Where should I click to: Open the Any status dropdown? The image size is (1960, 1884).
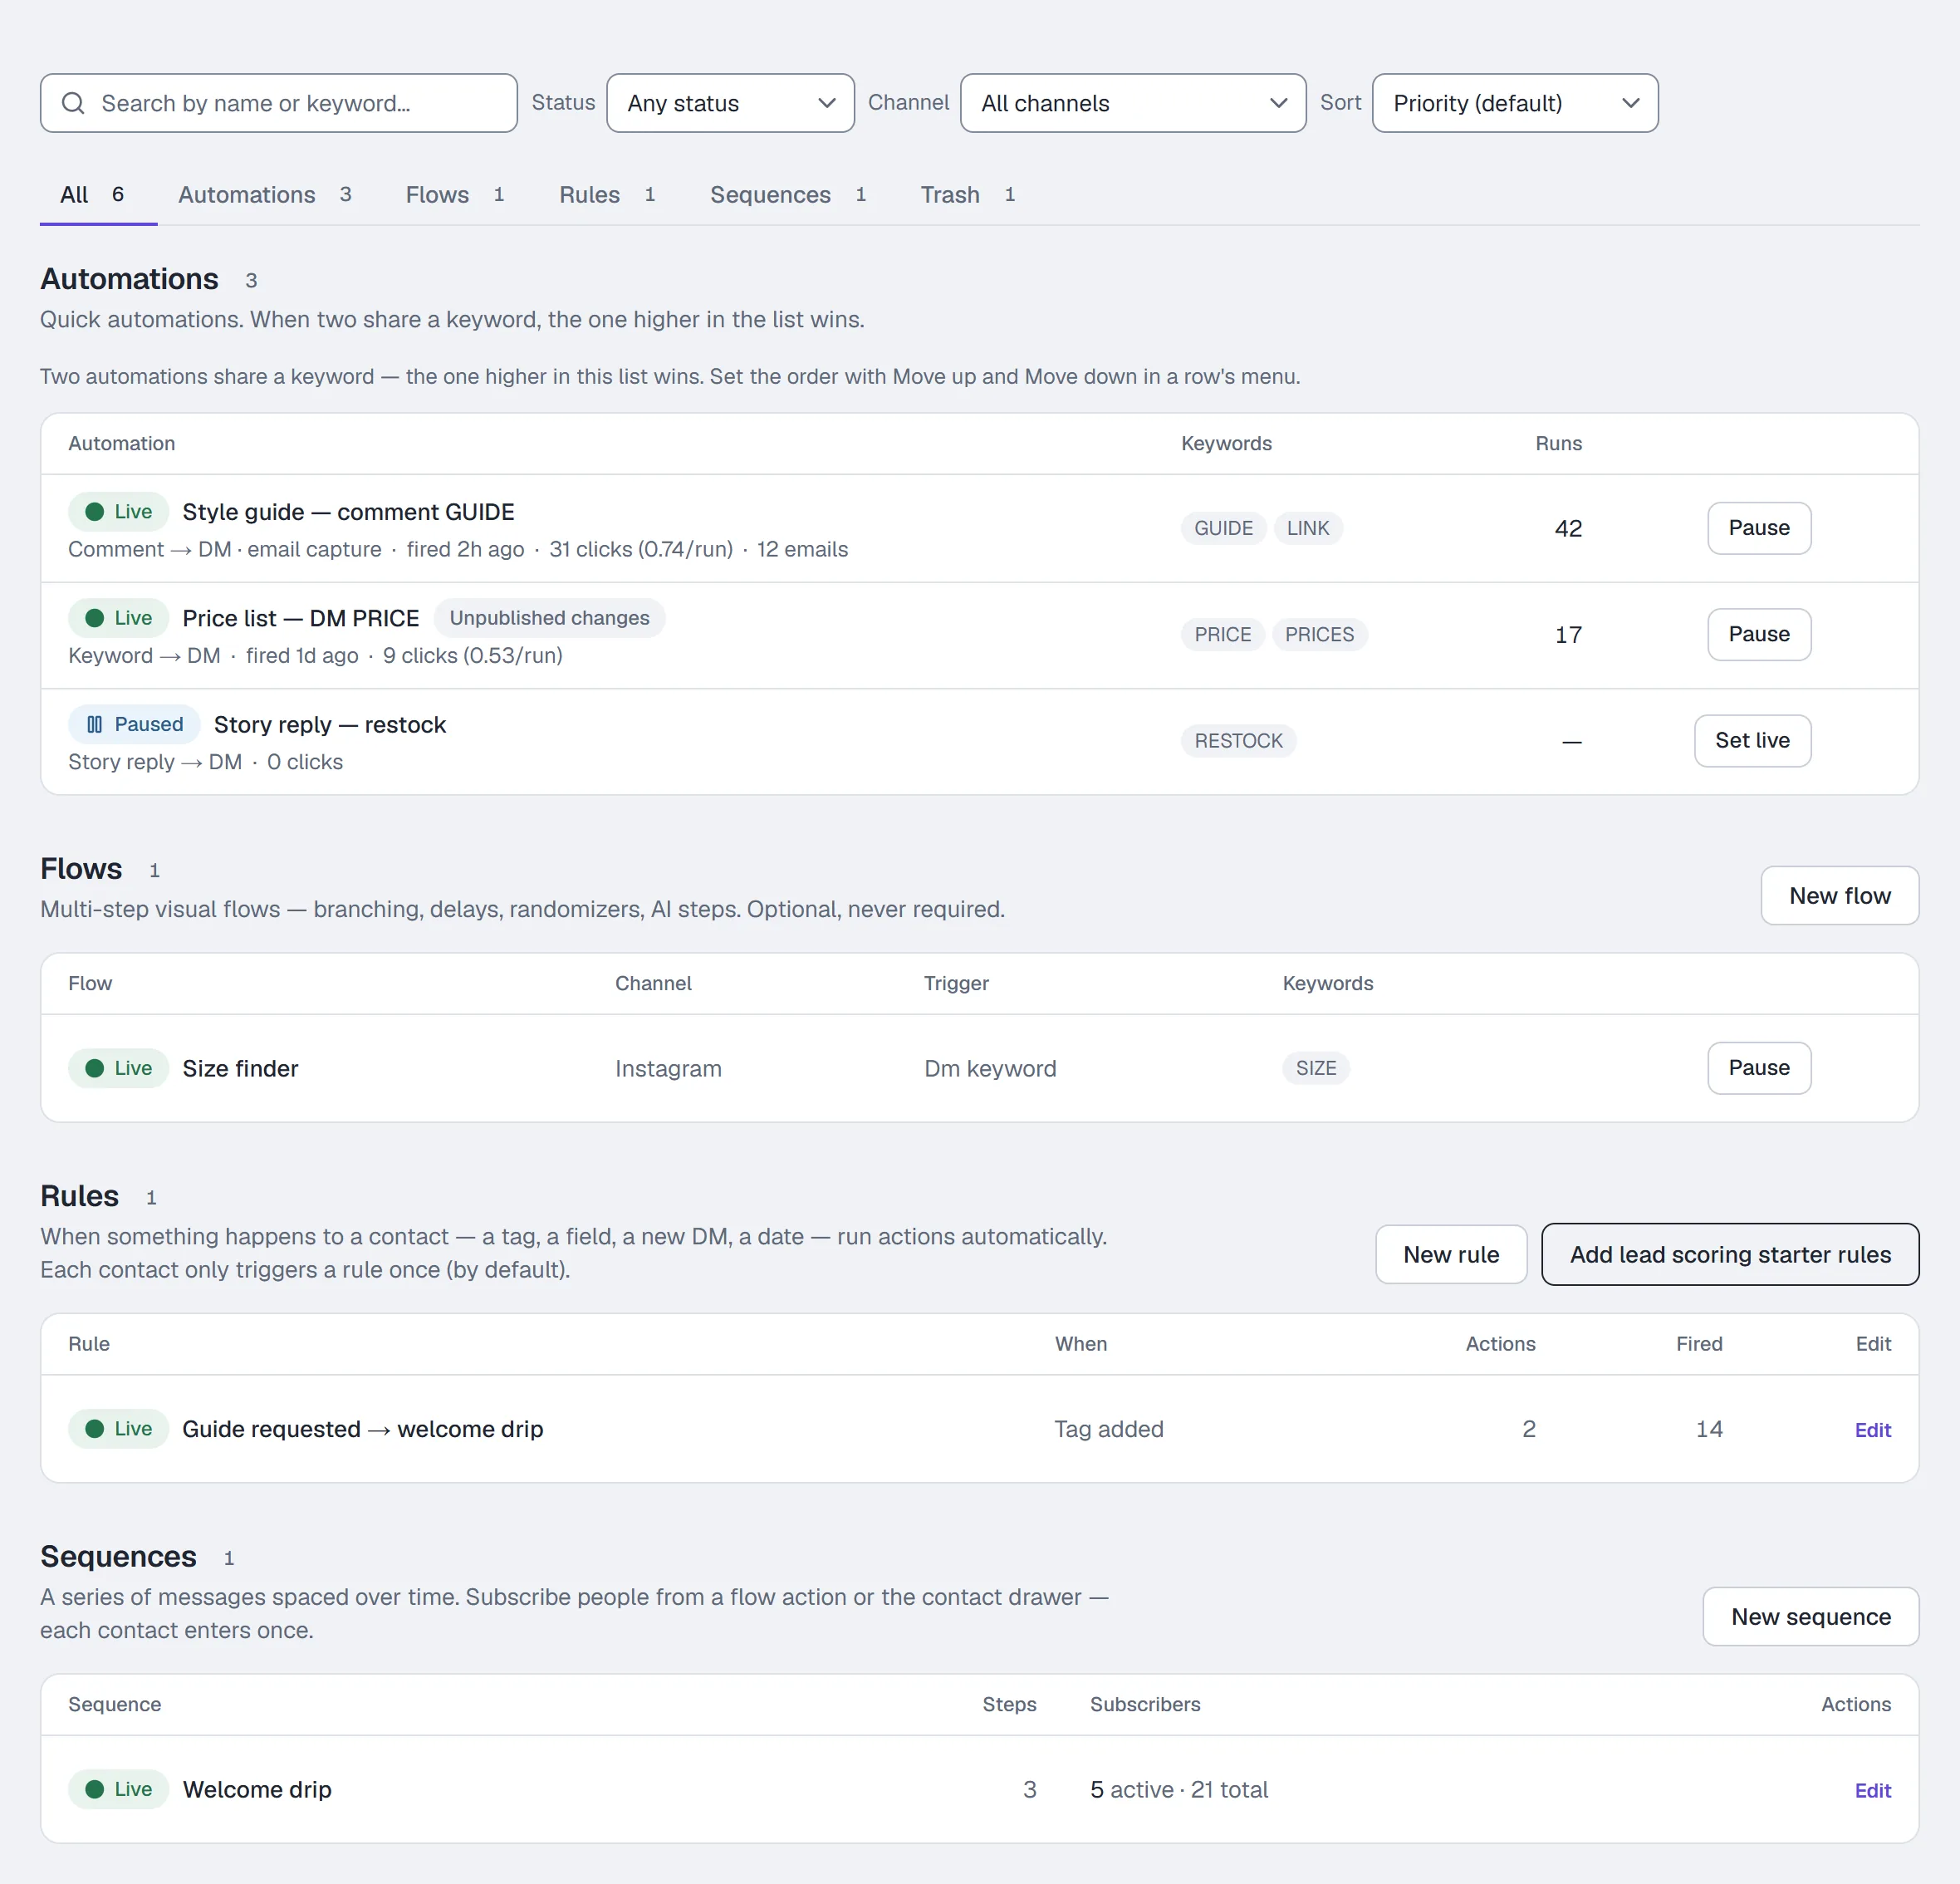(730, 103)
